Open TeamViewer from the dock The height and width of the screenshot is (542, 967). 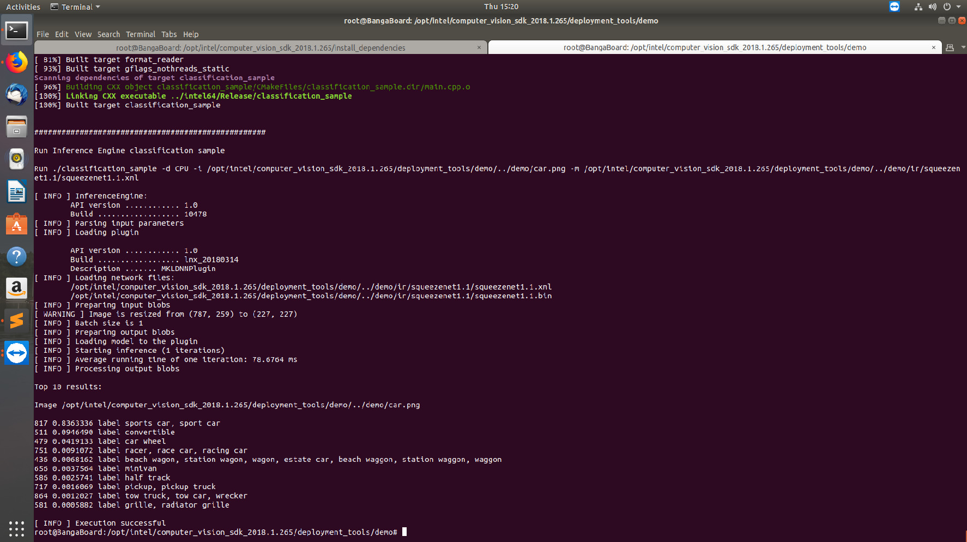(x=16, y=353)
